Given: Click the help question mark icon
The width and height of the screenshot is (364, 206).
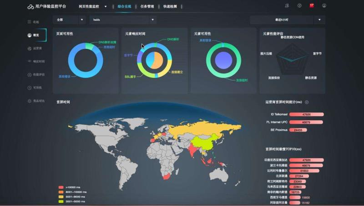Looking at the screenshot, I should coord(299,6).
